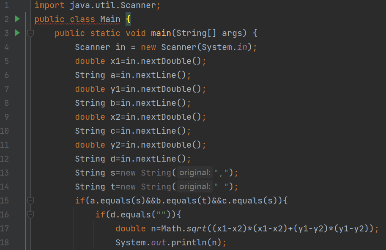Run the main method from the gutter arrow
Image resolution: width=386 pixels, height=250 pixels.
click(x=17, y=33)
